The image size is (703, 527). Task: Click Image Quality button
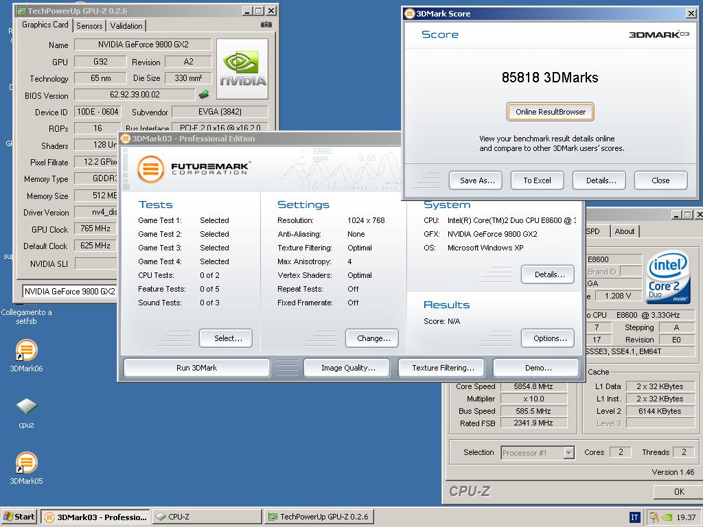348,368
